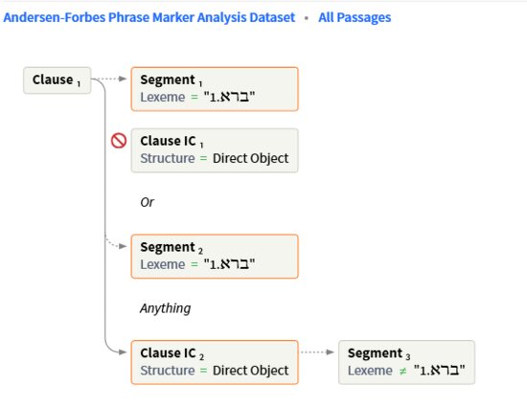Select the Clause 1 node
The image size is (527, 406).
point(57,80)
